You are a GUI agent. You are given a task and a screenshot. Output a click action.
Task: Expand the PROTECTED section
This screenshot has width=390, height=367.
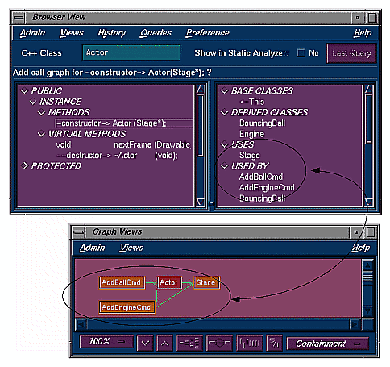pos(25,165)
